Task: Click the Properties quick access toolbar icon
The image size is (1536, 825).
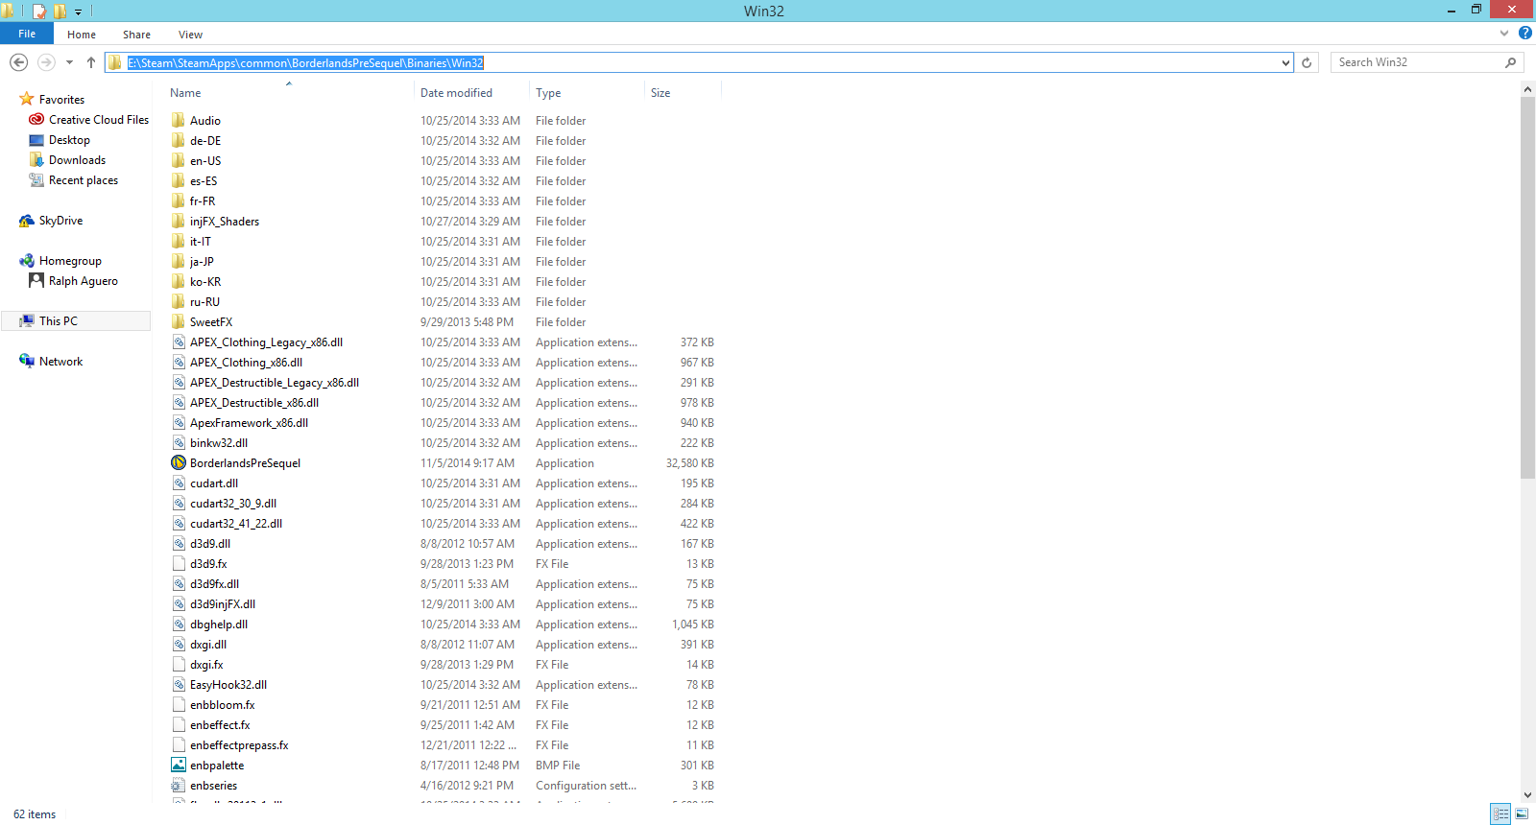Action: [x=39, y=12]
